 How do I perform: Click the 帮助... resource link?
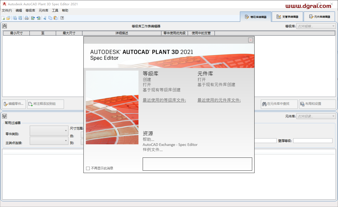click(x=148, y=139)
